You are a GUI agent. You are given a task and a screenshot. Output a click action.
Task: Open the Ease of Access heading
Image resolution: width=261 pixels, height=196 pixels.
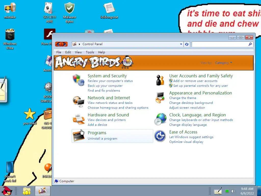coord(183,132)
